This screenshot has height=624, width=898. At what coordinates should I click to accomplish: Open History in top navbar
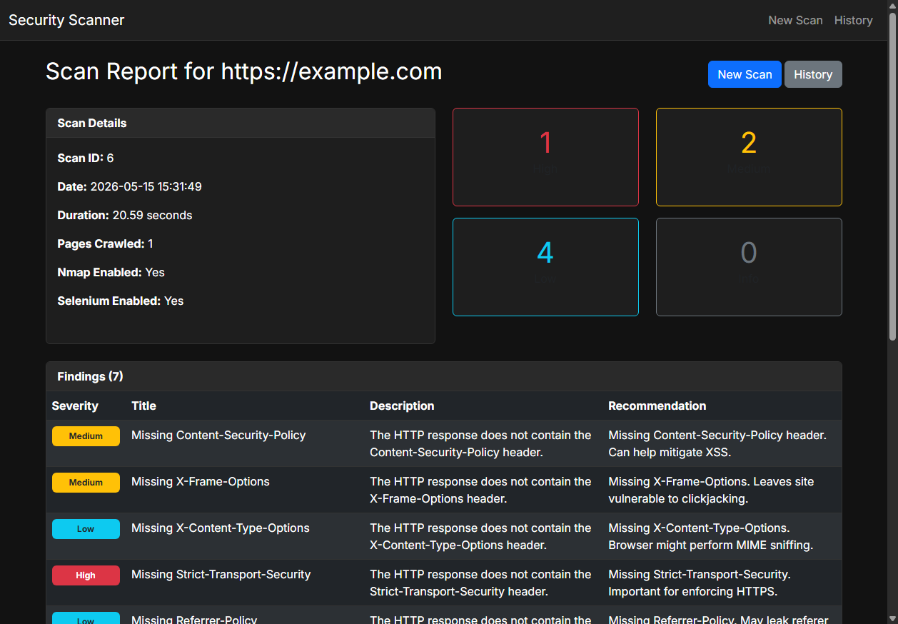click(853, 20)
